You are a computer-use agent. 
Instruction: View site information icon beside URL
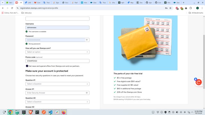pos(18,8)
